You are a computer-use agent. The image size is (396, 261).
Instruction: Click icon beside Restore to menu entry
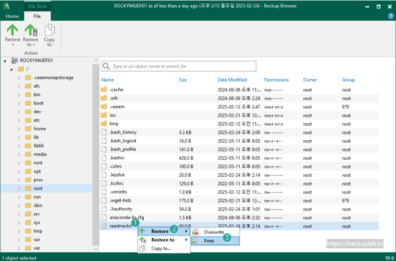[x=142, y=240]
